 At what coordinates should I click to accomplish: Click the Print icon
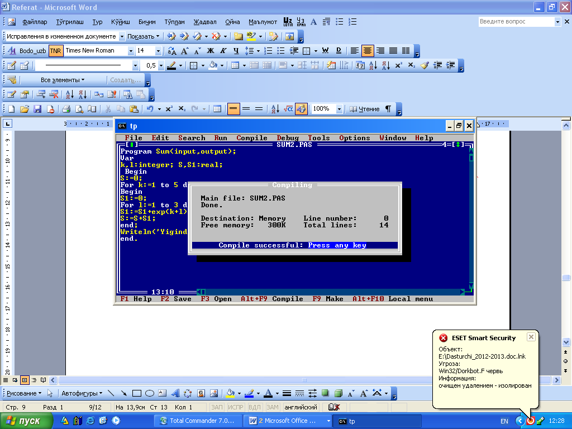66,109
